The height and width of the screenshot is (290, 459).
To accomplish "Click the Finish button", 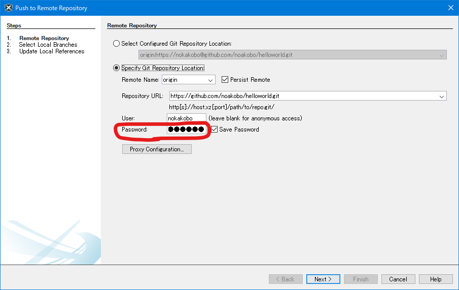I will pos(361,279).
